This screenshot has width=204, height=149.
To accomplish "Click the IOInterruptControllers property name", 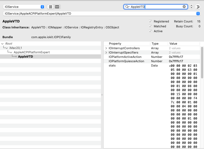I will click(x=124, y=48).
